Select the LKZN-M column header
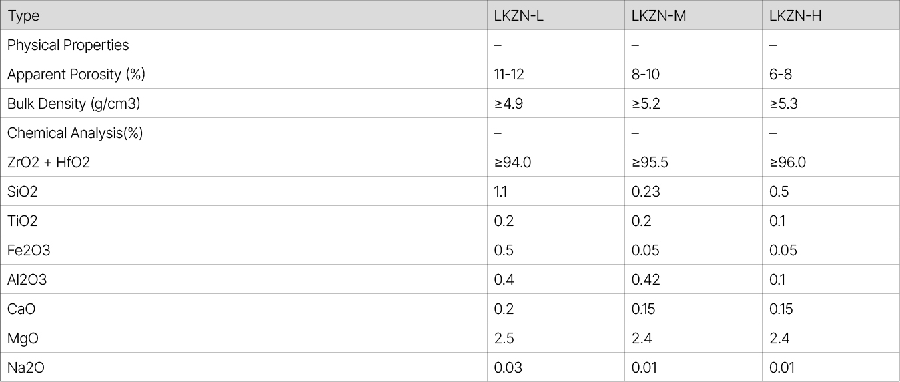The image size is (900, 382). [658, 16]
